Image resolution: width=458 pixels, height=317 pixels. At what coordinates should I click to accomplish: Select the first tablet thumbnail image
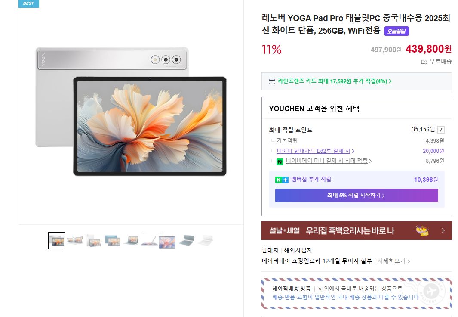pos(56,240)
